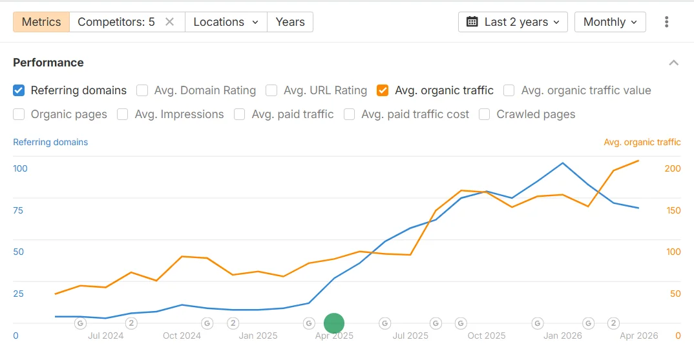Screen dimensions: 694x351
Task: Disable the Avg. organic traffic checkbox
Action: click(383, 90)
